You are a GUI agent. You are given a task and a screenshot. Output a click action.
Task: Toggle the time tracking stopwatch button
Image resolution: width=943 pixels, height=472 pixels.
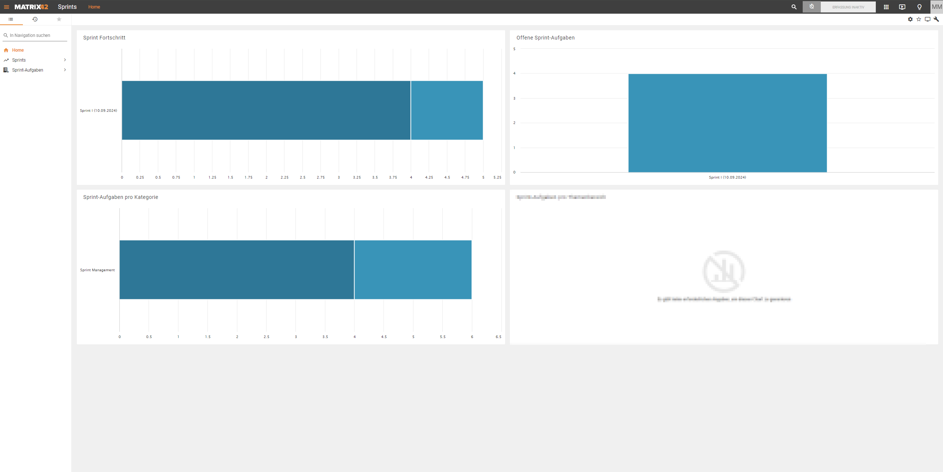(x=812, y=7)
